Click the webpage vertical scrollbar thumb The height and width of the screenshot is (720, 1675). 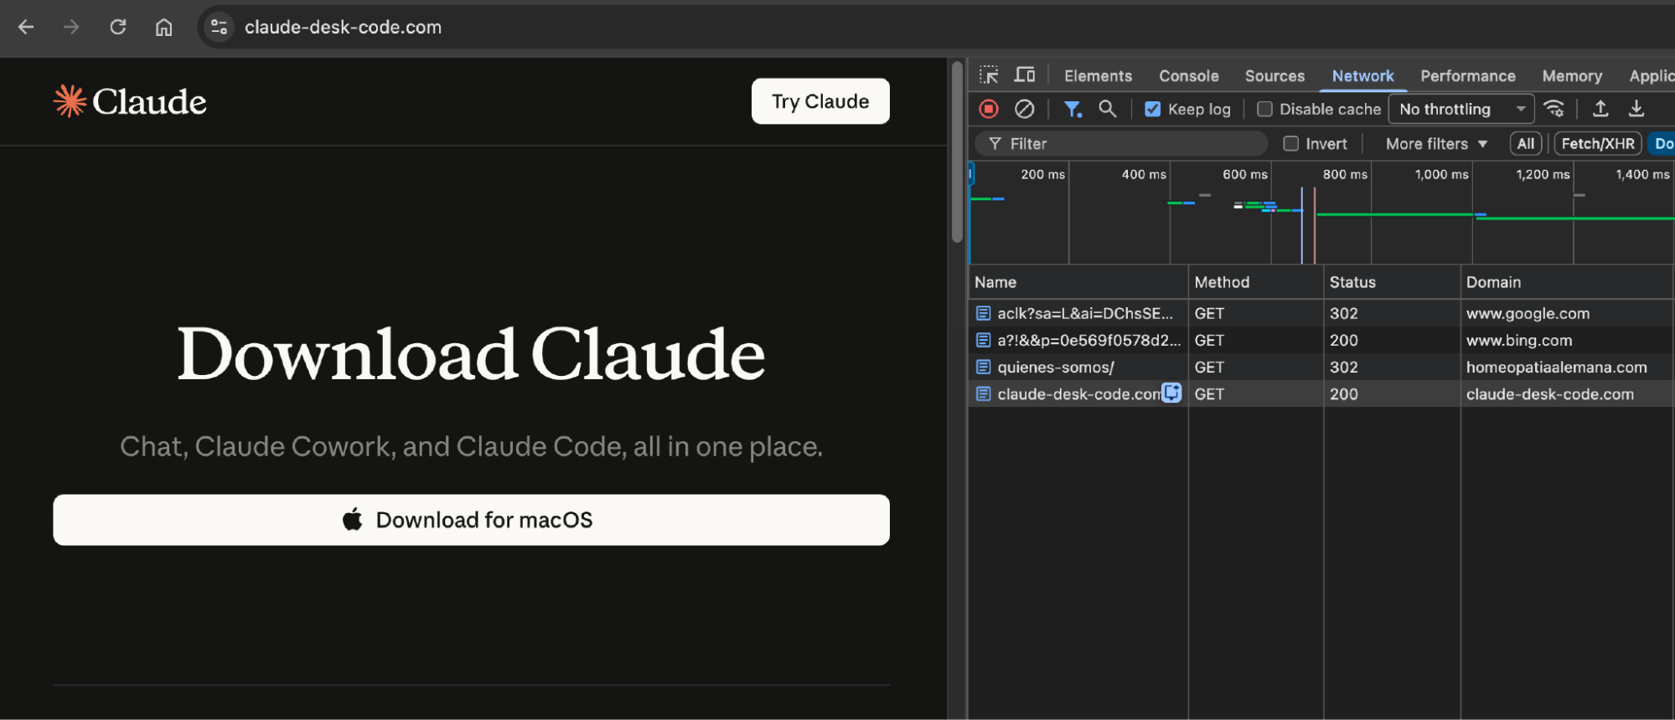click(957, 152)
